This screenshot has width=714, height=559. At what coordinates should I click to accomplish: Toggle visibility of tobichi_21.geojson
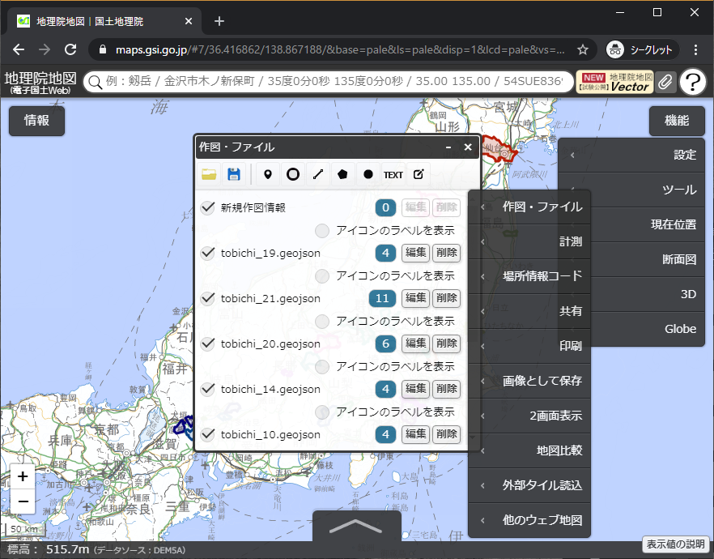(207, 298)
